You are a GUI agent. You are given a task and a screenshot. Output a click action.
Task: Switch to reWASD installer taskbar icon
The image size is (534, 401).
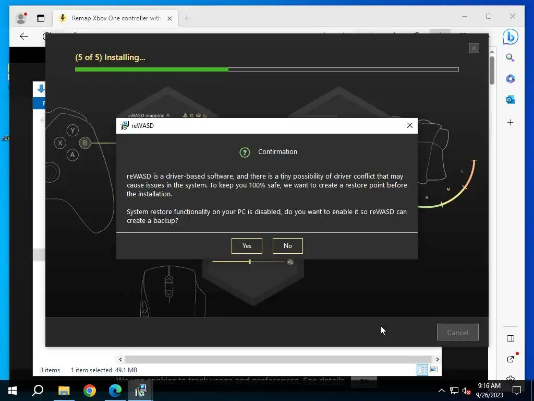pyautogui.click(x=141, y=391)
